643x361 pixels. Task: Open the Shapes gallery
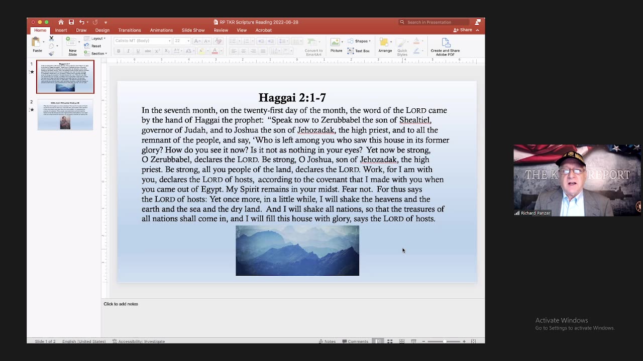(x=358, y=41)
